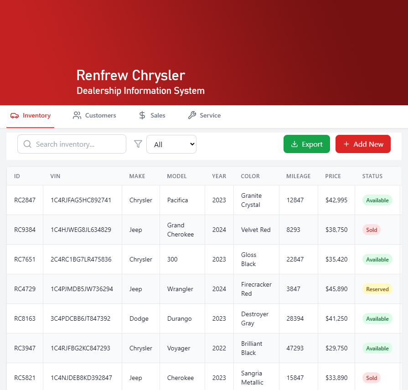Click VIN 3C4PDCBB6JT847392
This screenshot has height=390, width=408.
point(80,319)
